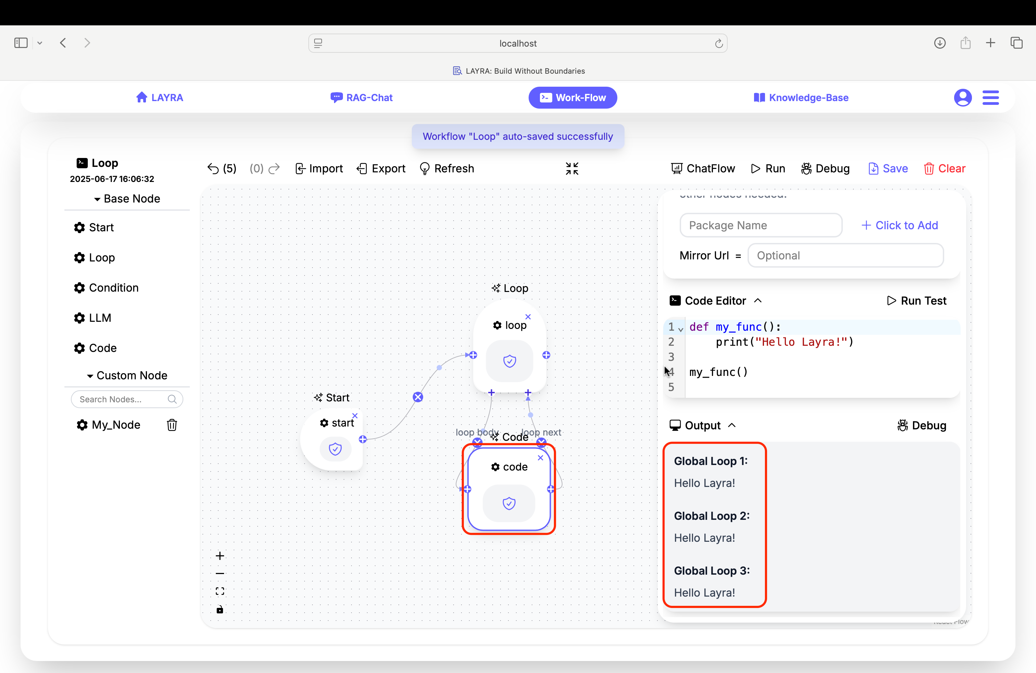The height and width of the screenshot is (673, 1036).
Task: Collapse the Code Editor section
Action: [x=758, y=301]
